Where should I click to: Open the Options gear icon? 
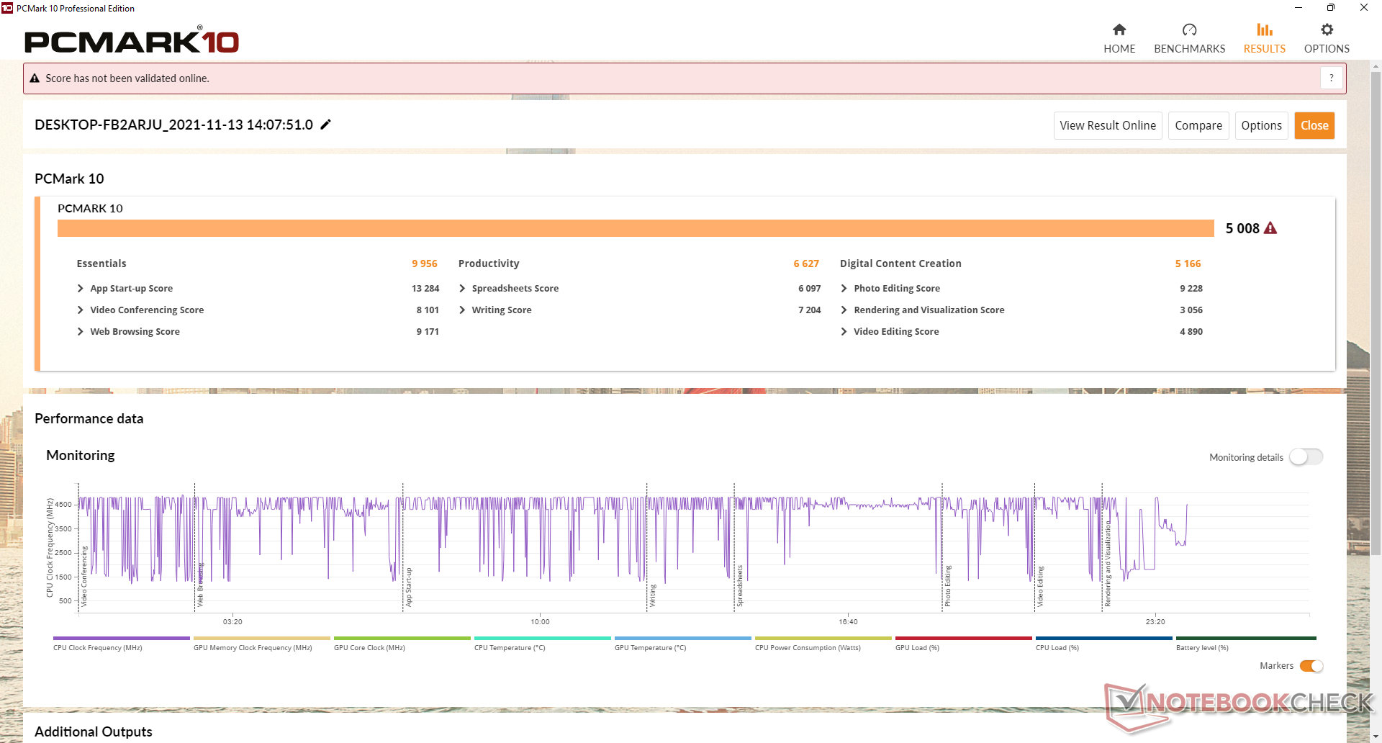[1327, 30]
